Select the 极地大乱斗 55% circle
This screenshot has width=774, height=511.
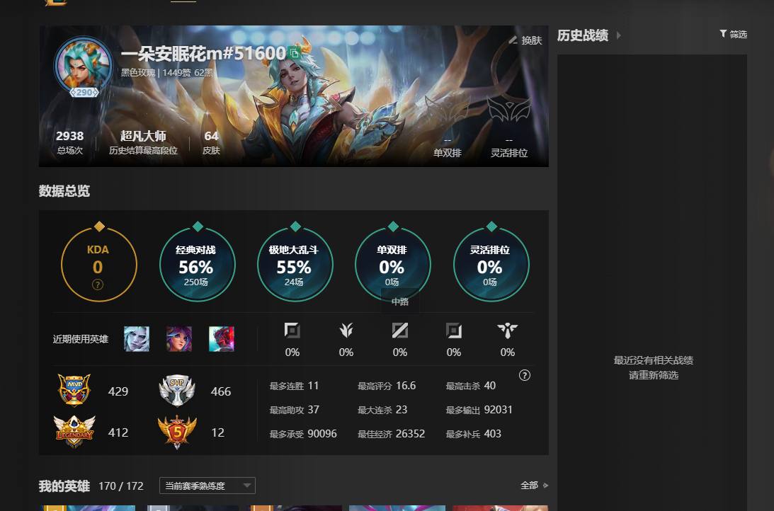tap(295, 265)
